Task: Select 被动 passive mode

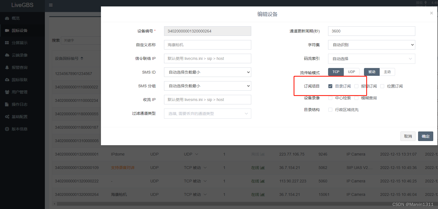Action: coord(372,72)
